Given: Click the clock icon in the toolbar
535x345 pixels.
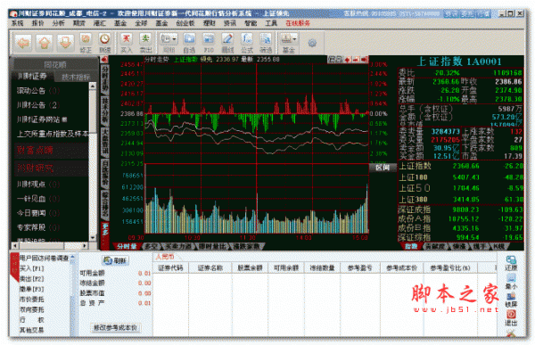Looking at the screenshot, I should [x=104, y=42].
